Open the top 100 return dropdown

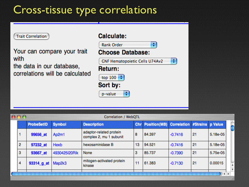[x=111, y=78]
